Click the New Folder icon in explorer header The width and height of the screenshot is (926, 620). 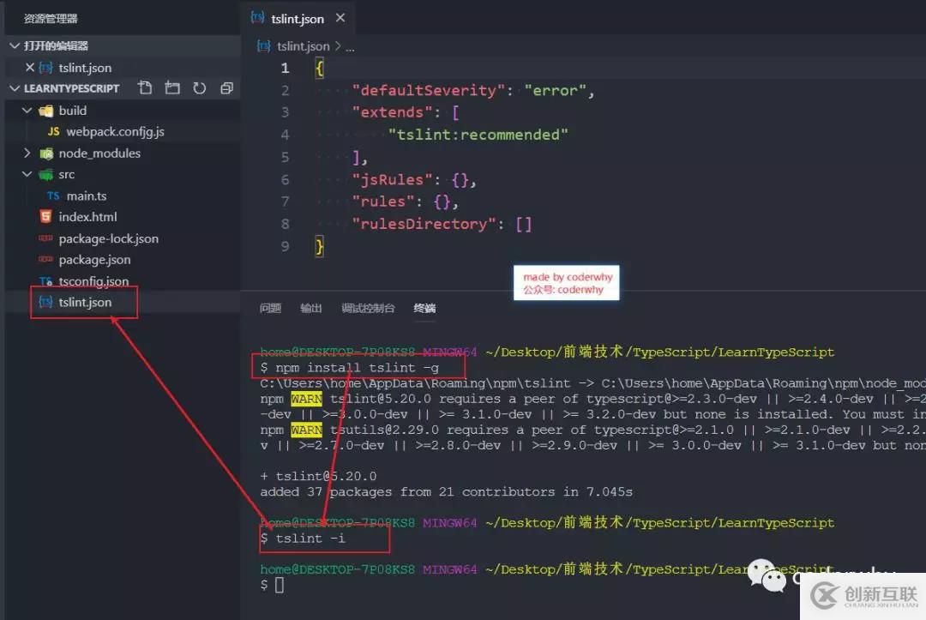click(172, 88)
